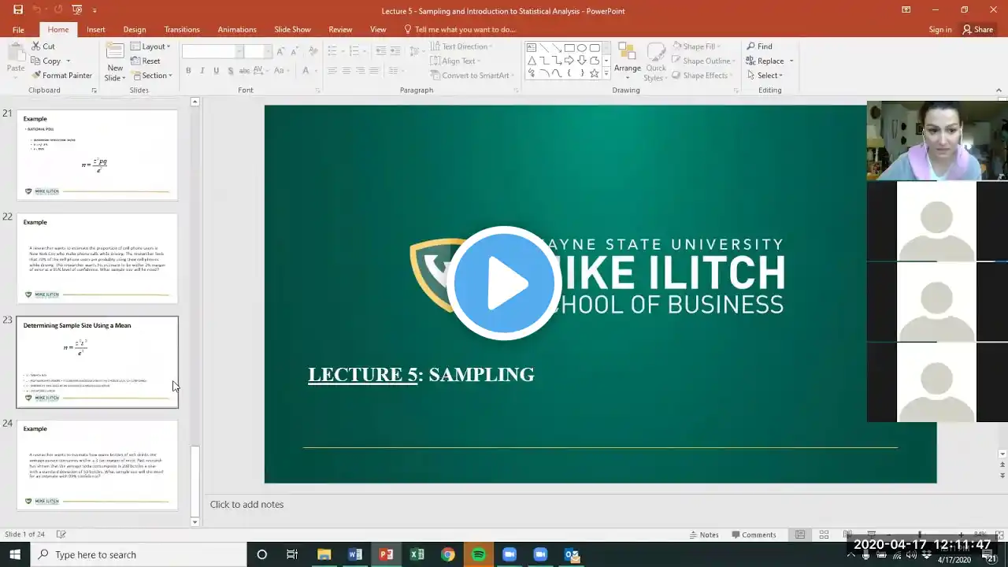Switch to the Design tab

[135, 29]
